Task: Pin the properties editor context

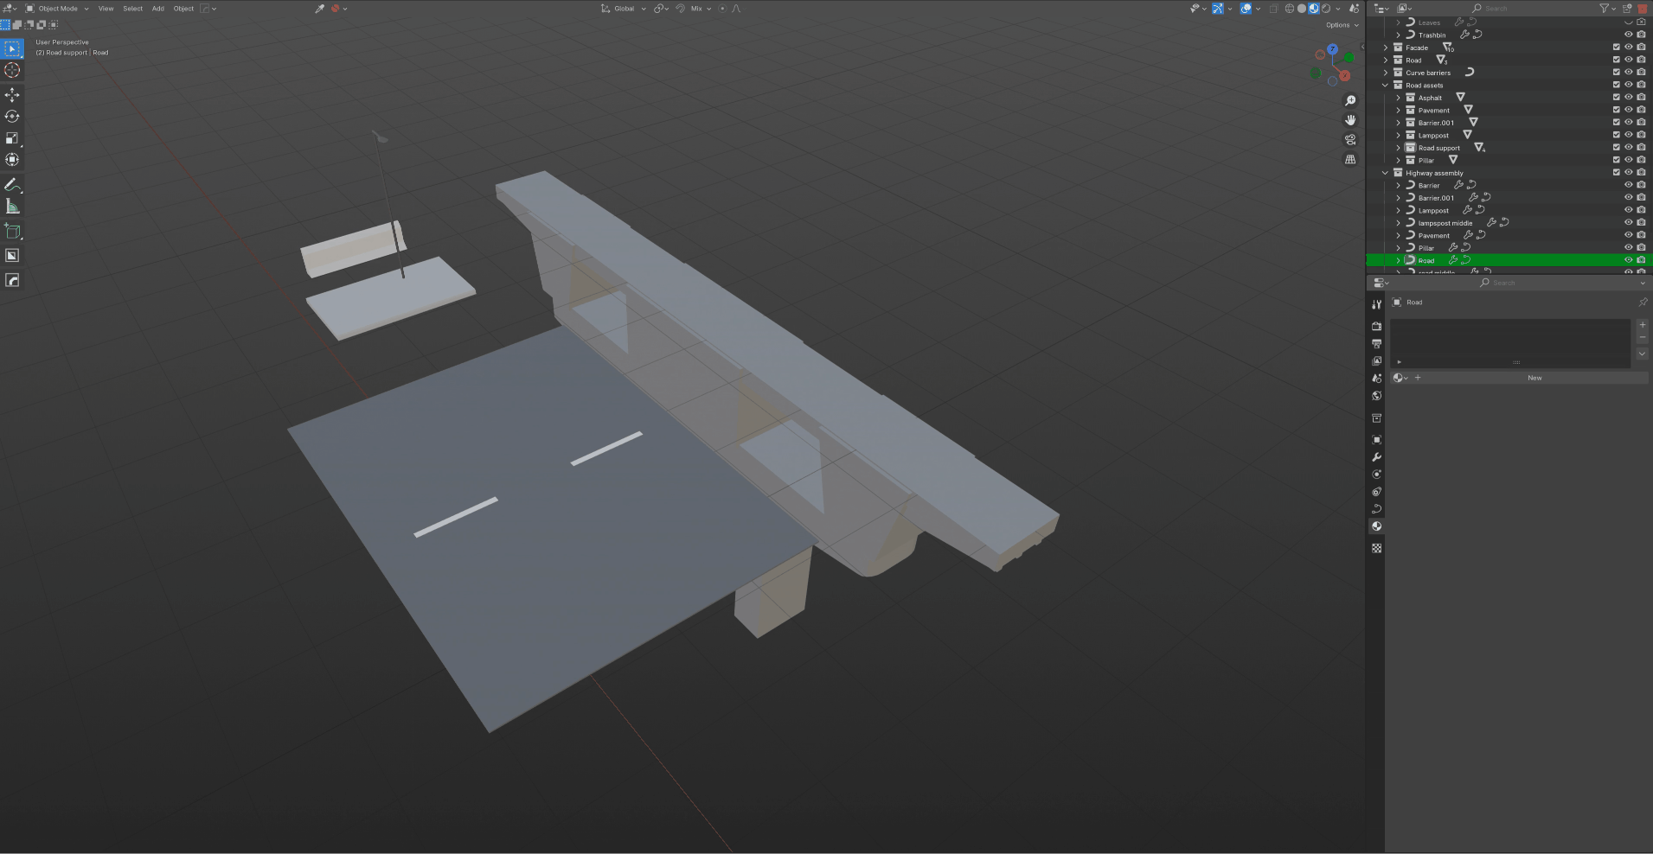Action: click(1643, 303)
